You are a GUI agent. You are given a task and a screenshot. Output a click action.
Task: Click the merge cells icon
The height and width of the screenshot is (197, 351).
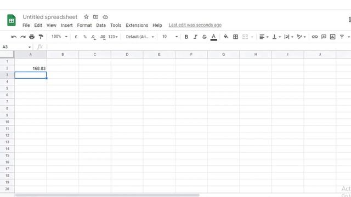pos(245,37)
